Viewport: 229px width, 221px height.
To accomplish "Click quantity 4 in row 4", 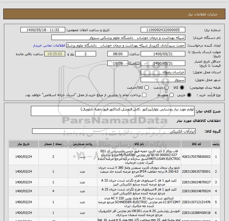I will (53, 191).
